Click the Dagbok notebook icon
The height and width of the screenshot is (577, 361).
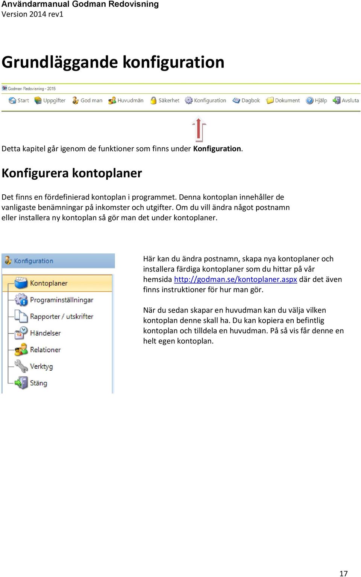pyautogui.click(x=236, y=101)
